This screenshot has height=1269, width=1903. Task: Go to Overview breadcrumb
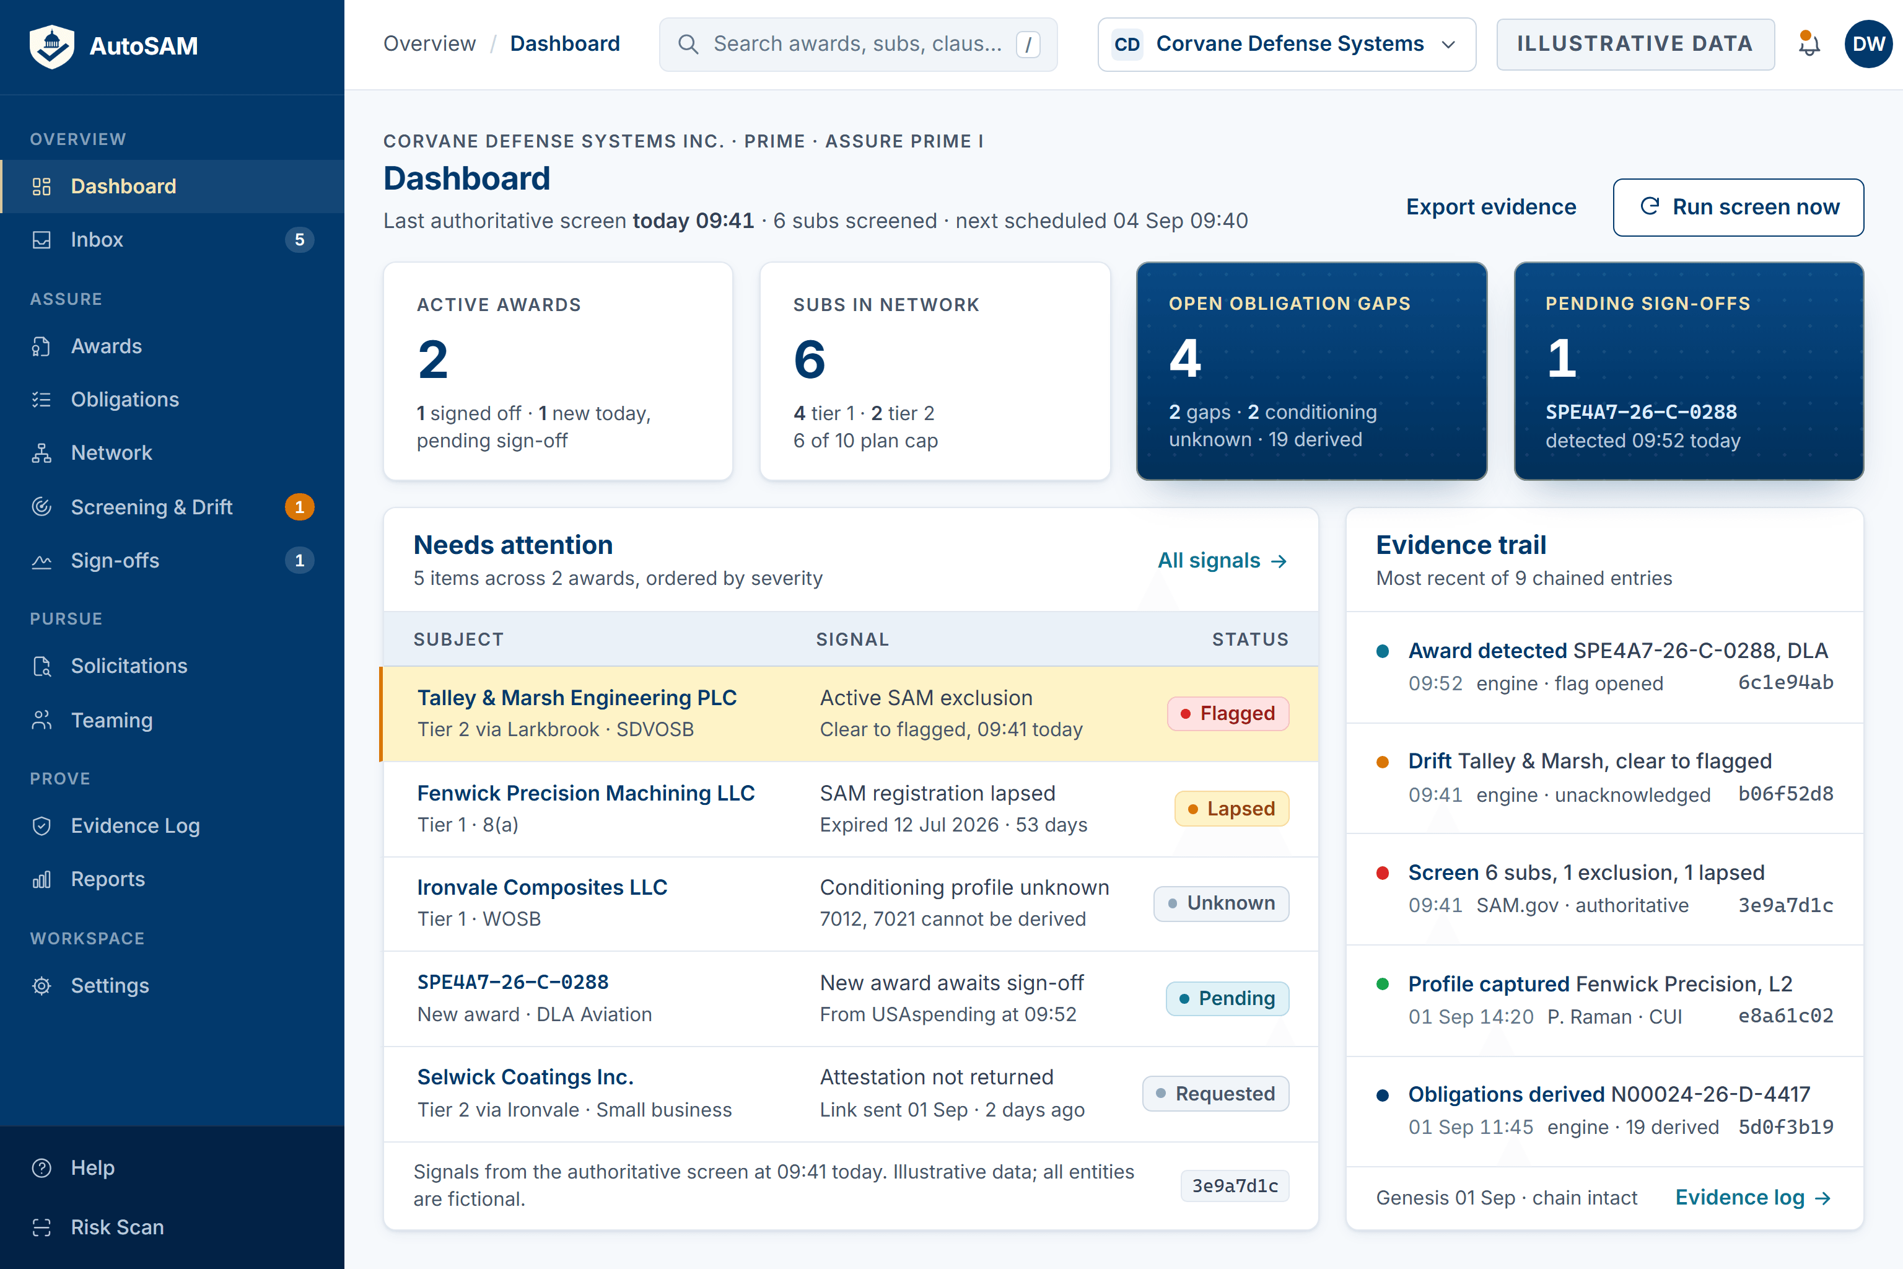430,44
